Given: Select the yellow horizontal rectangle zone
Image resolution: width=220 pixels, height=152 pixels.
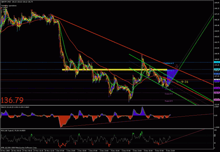Looking at the screenshot, I should pyautogui.click(x=115, y=70).
